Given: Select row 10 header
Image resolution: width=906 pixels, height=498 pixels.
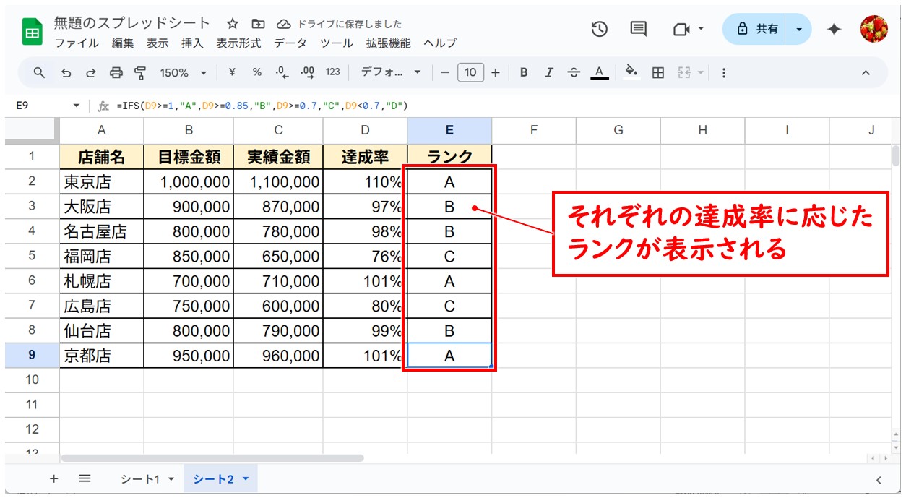Looking at the screenshot, I should (x=32, y=380).
